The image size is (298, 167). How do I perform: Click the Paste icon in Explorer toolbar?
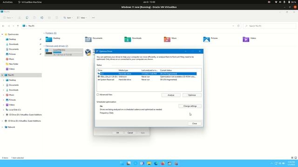click(x=34, y=18)
